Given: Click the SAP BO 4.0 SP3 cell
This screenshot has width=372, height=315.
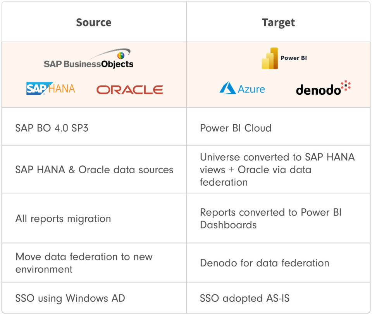Looking at the screenshot, I should tap(52, 128).
